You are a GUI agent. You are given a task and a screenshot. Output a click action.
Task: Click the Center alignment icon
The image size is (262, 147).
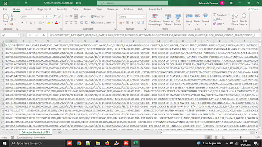pos(71,23)
